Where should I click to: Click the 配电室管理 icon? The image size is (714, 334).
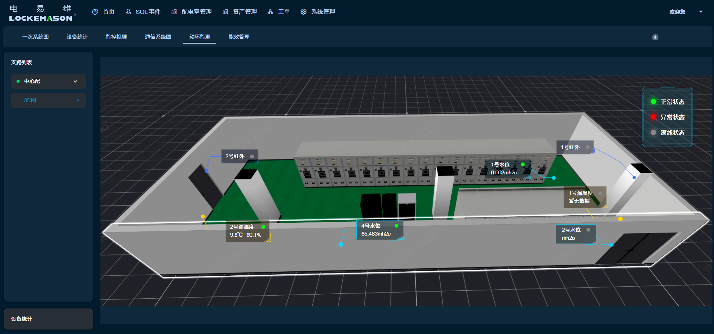tap(174, 12)
